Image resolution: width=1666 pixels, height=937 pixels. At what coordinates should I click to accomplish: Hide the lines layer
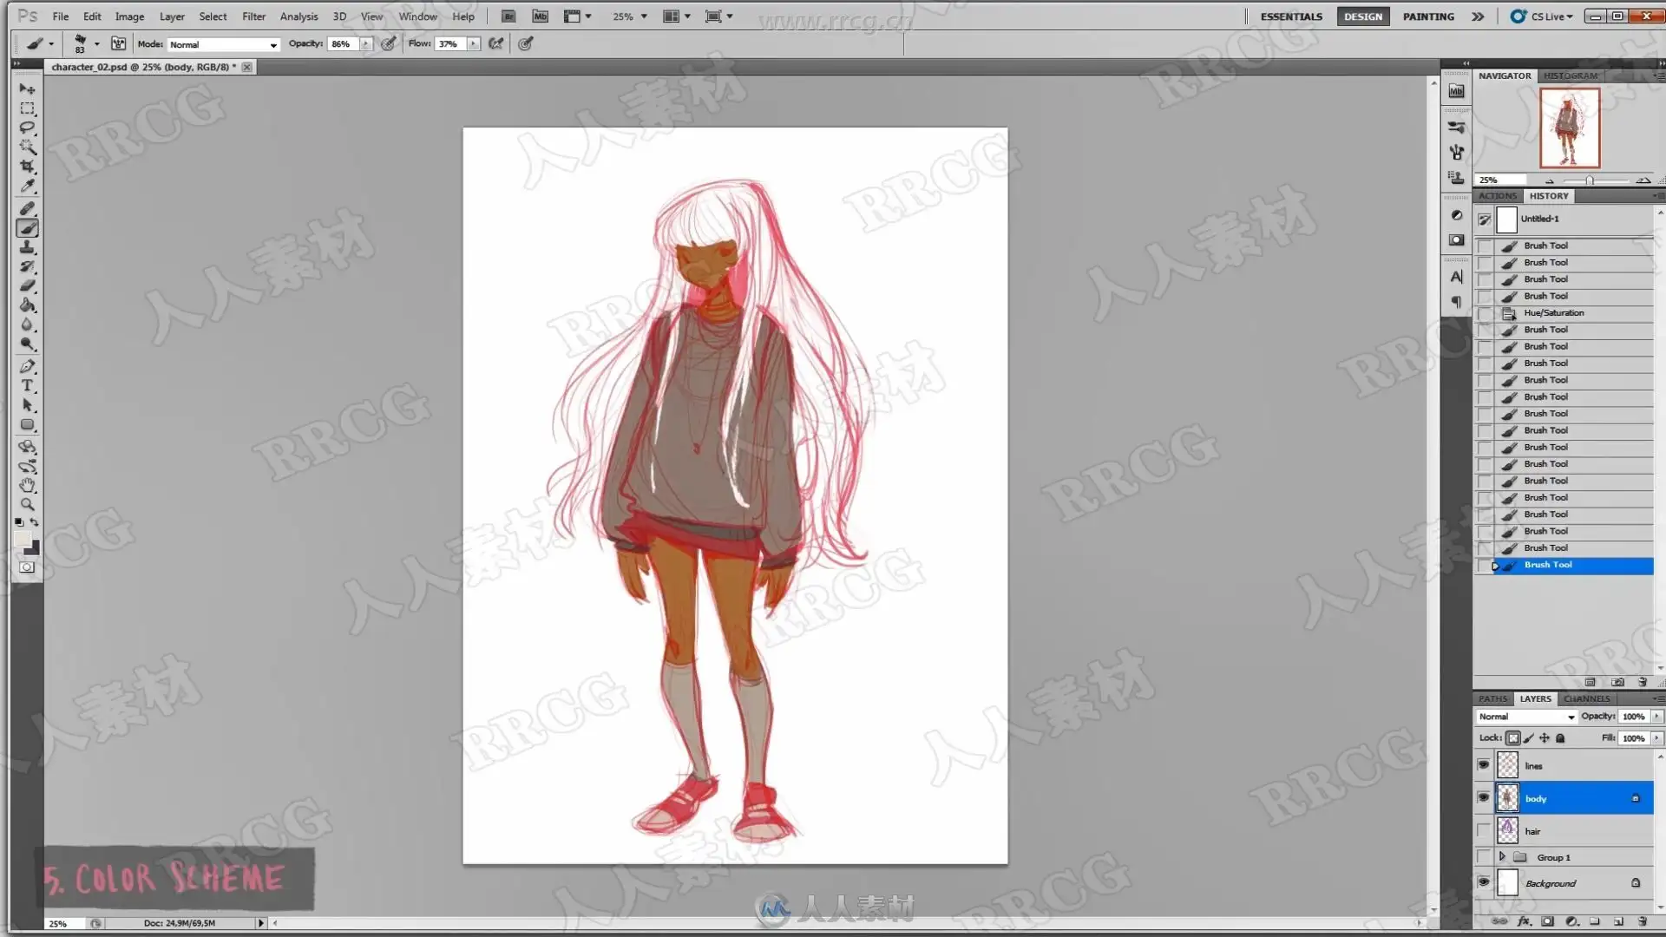1484,765
